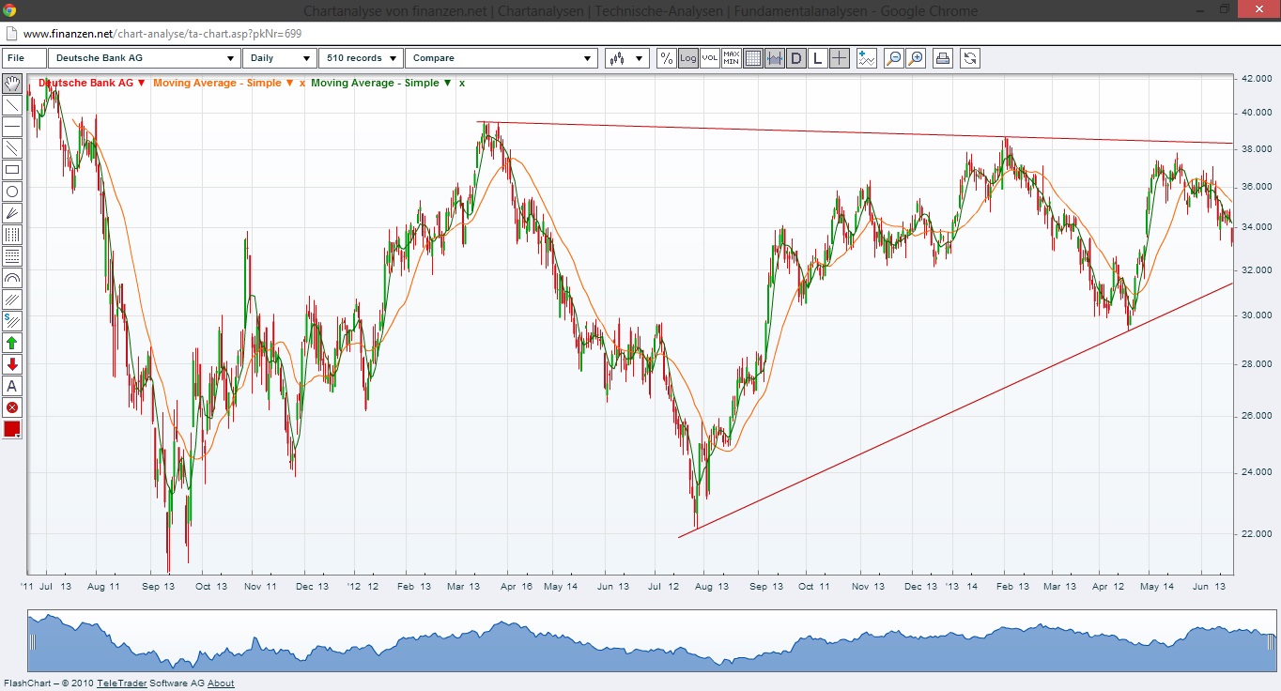
Task: Open the Deutsche Bank AG legend dropdown
Action: [x=142, y=83]
